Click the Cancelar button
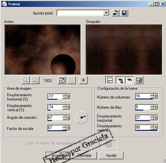 click(x=85, y=156)
